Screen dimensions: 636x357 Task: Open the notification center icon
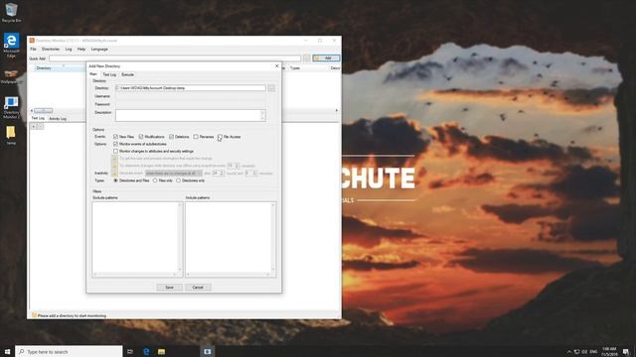click(x=626, y=351)
